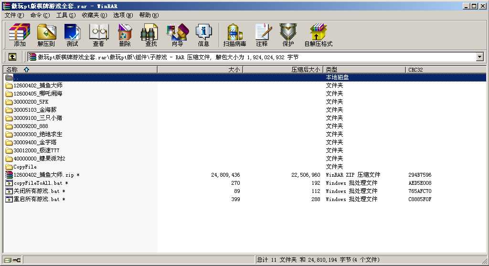Click archive icon in the address bar
489x266 pixels.
coord(32,57)
